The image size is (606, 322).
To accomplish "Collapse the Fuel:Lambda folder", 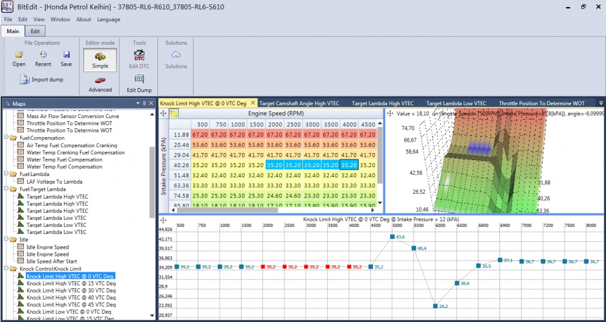I will pos(6,174).
